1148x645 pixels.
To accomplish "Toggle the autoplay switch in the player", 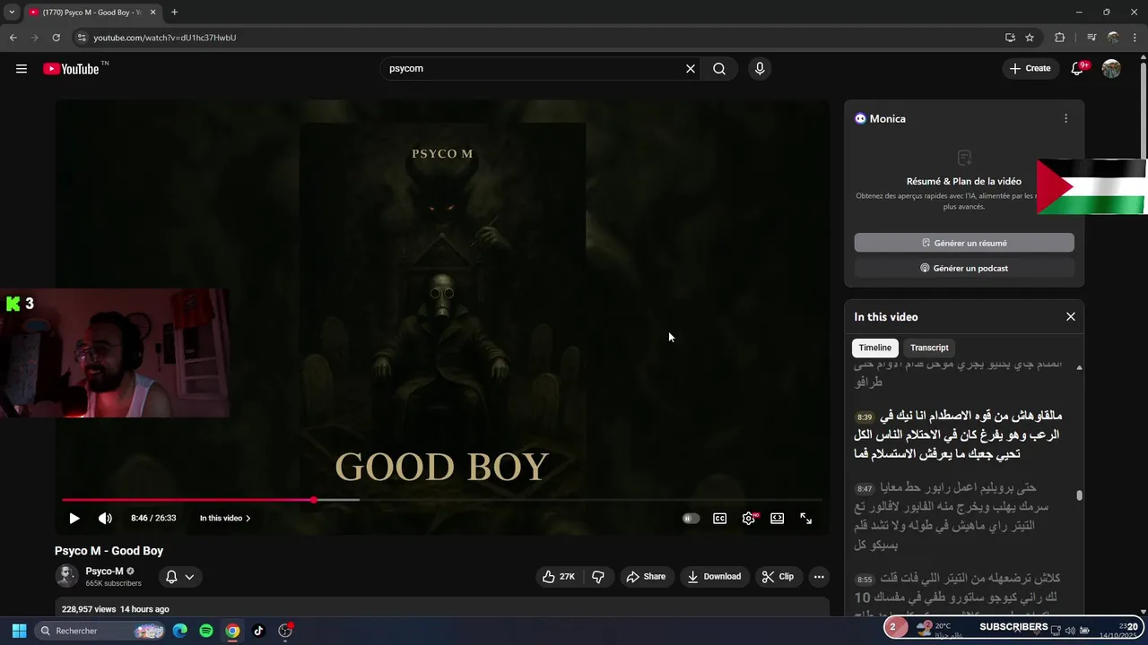I will click(691, 519).
